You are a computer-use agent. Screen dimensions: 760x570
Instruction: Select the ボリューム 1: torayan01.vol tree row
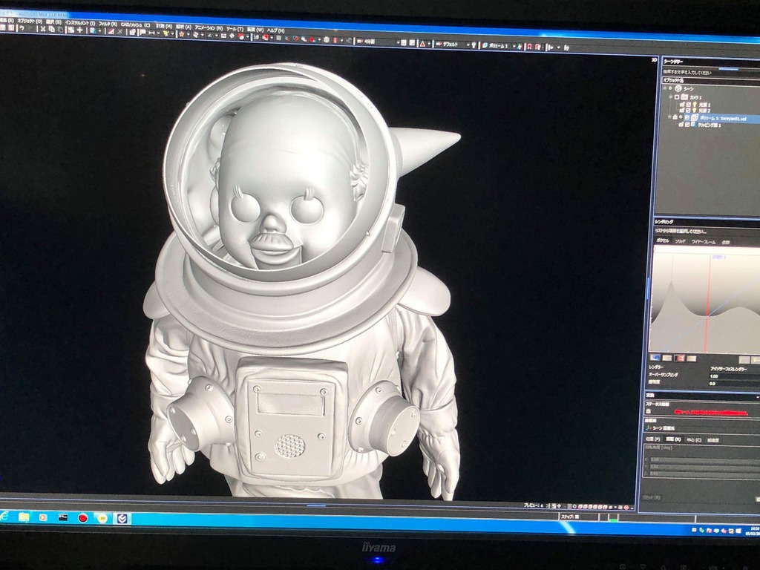click(722, 118)
